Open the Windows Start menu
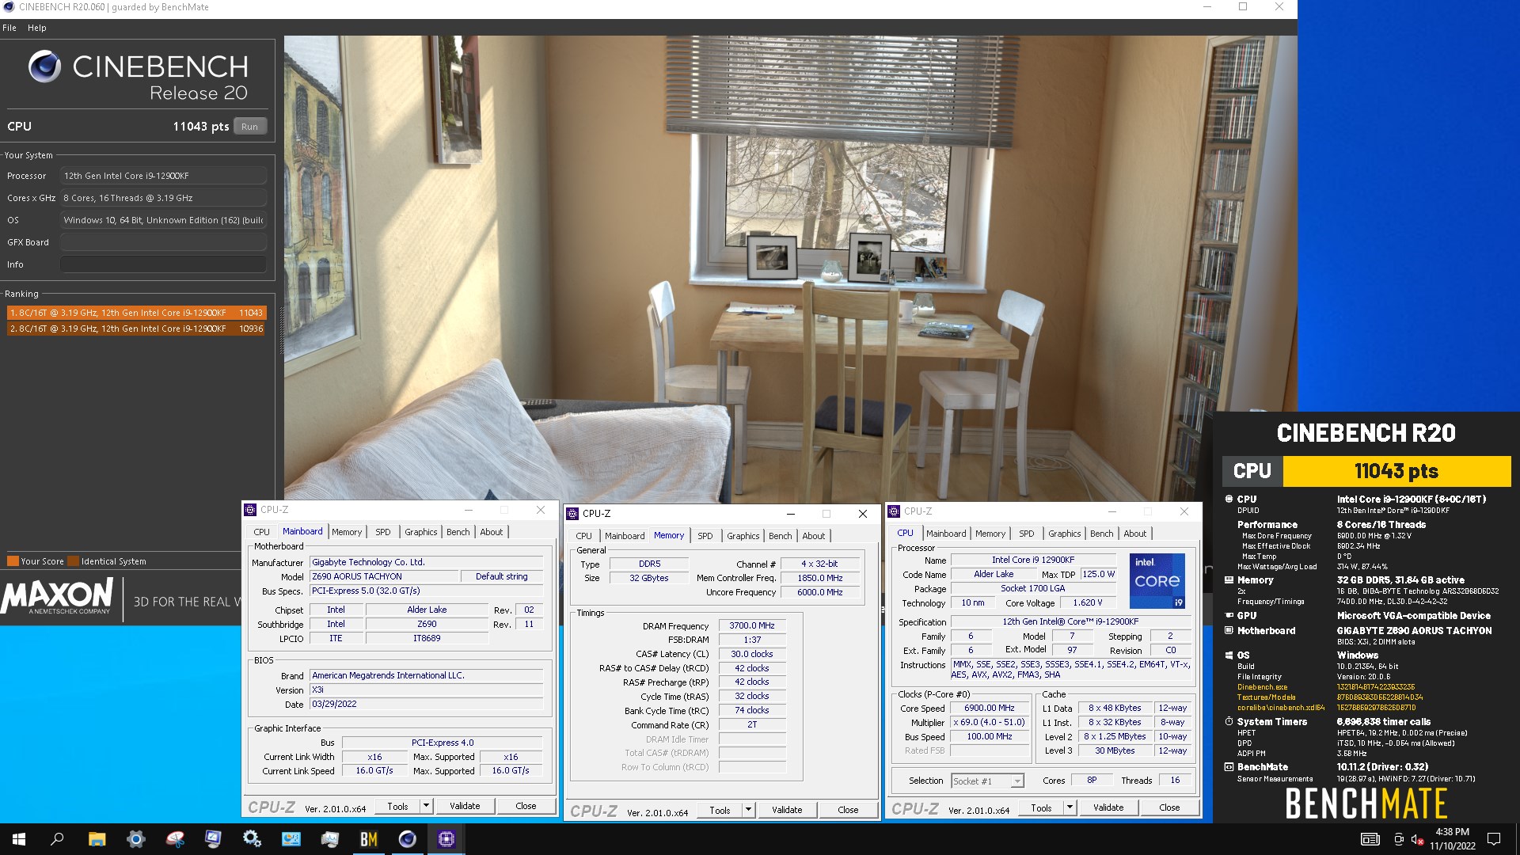The width and height of the screenshot is (1520, 855). click(x=19, y=839)
